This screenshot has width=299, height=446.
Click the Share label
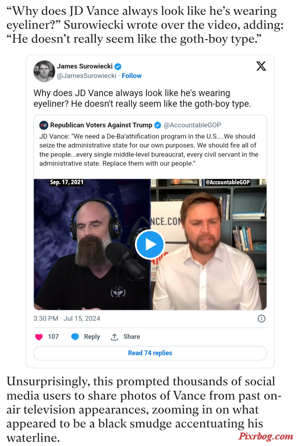(132, 337)
